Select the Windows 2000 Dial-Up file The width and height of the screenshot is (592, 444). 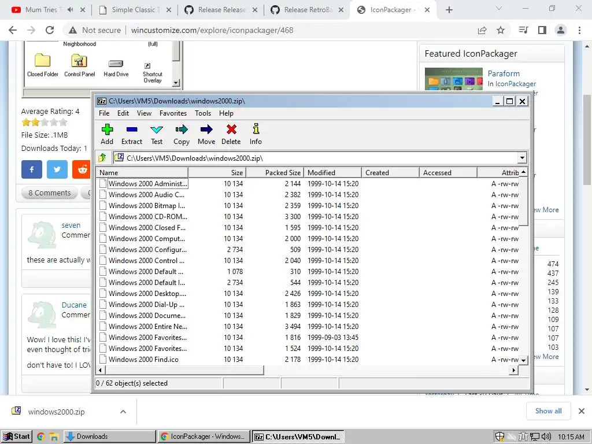coord(146,305)
